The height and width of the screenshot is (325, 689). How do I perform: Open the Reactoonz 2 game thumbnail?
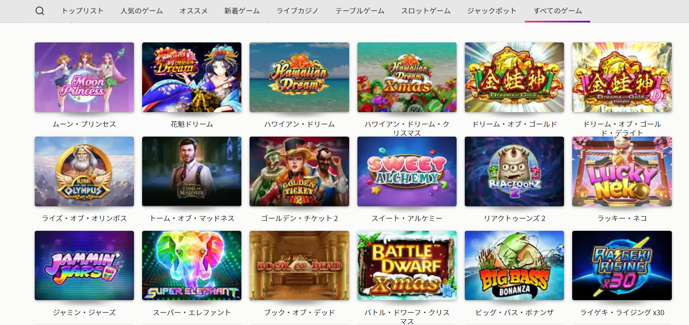point(514,171)
